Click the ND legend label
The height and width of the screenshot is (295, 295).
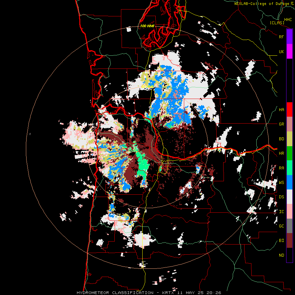tap(281, 255)
